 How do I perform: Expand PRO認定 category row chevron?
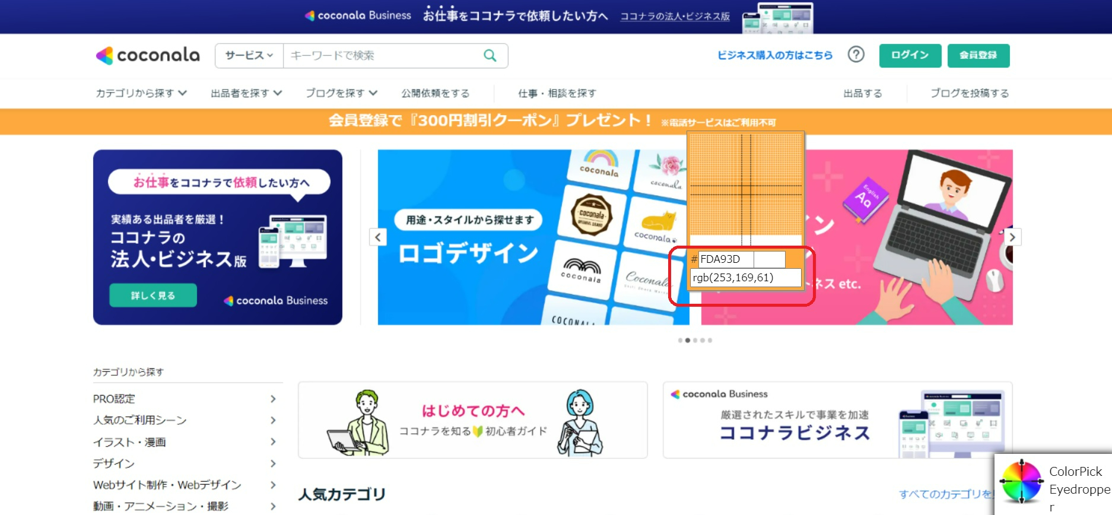click(273, 399)
